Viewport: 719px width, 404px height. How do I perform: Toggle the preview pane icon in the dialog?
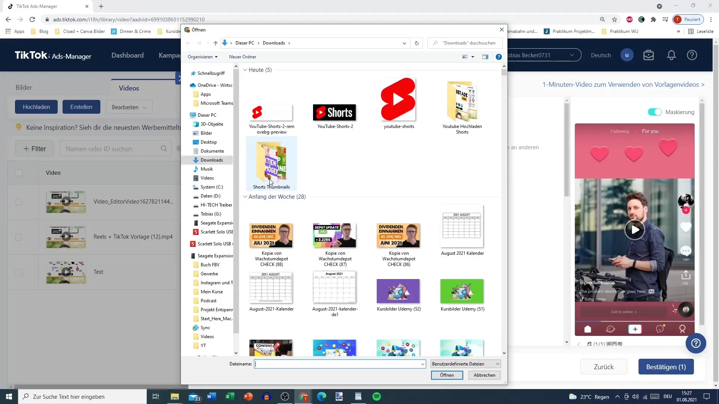[x=485, y=57]
